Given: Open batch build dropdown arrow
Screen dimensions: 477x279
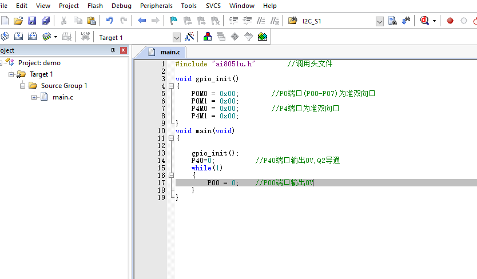Looking at the screenshot, I should pyautogui.click(x=55, y=37).
